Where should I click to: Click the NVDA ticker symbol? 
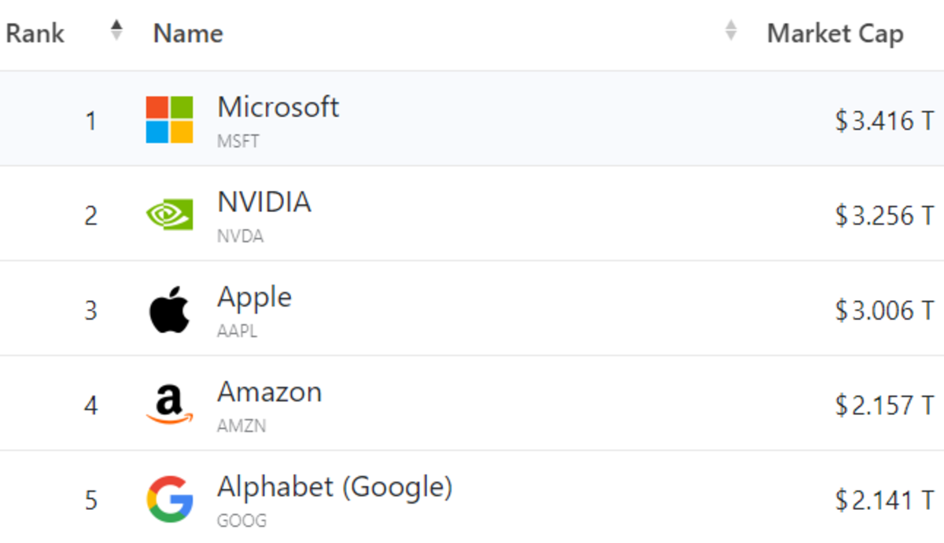tap(240, 237)
